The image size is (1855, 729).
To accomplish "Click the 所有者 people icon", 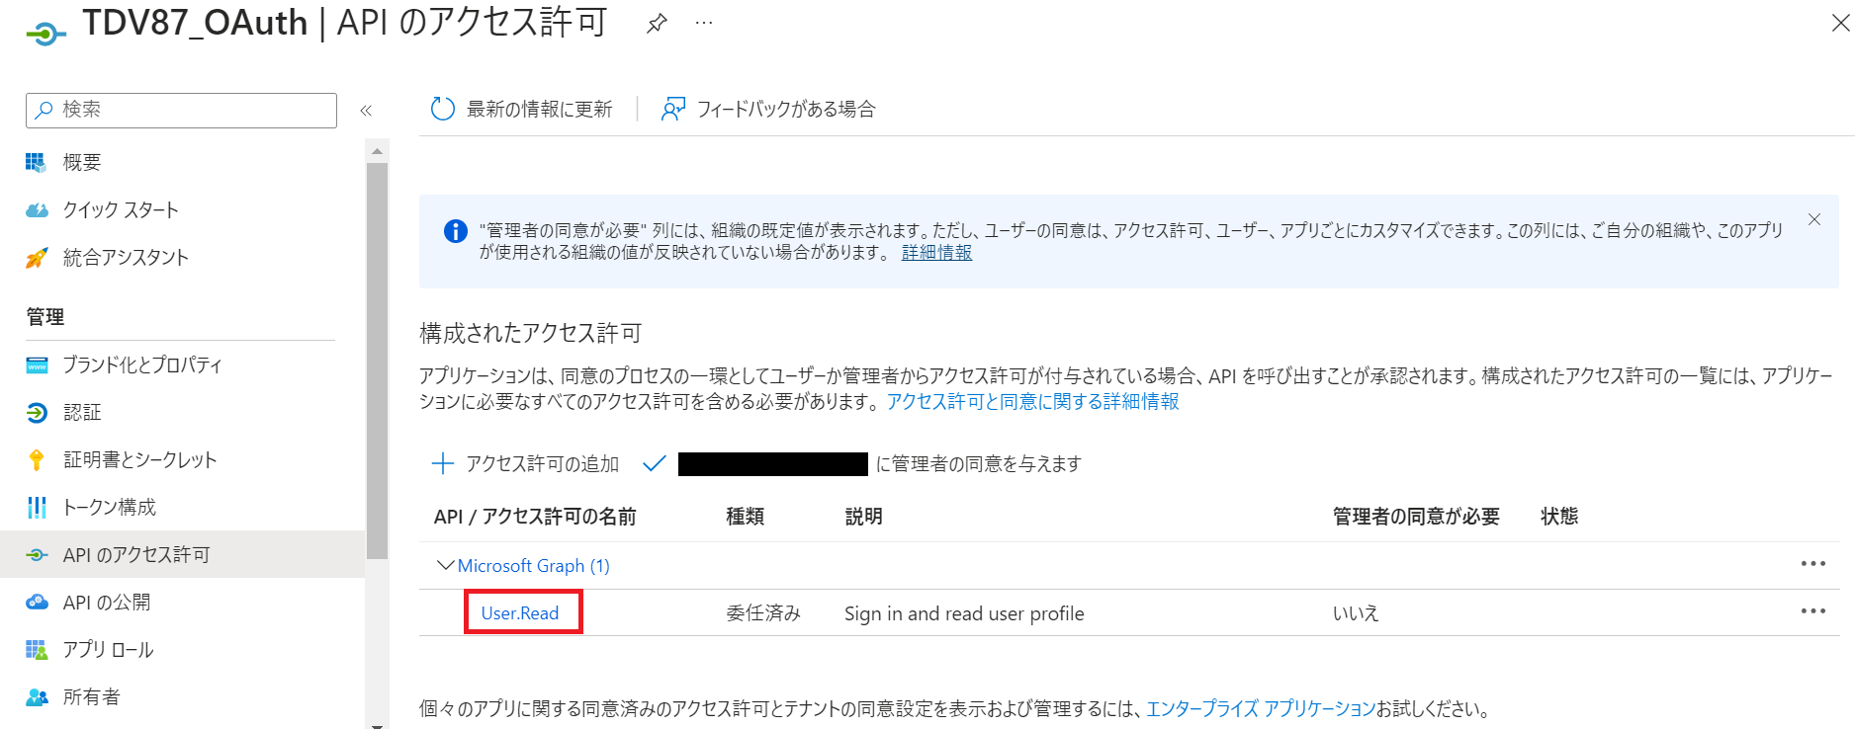I will (x=37, y=696).
